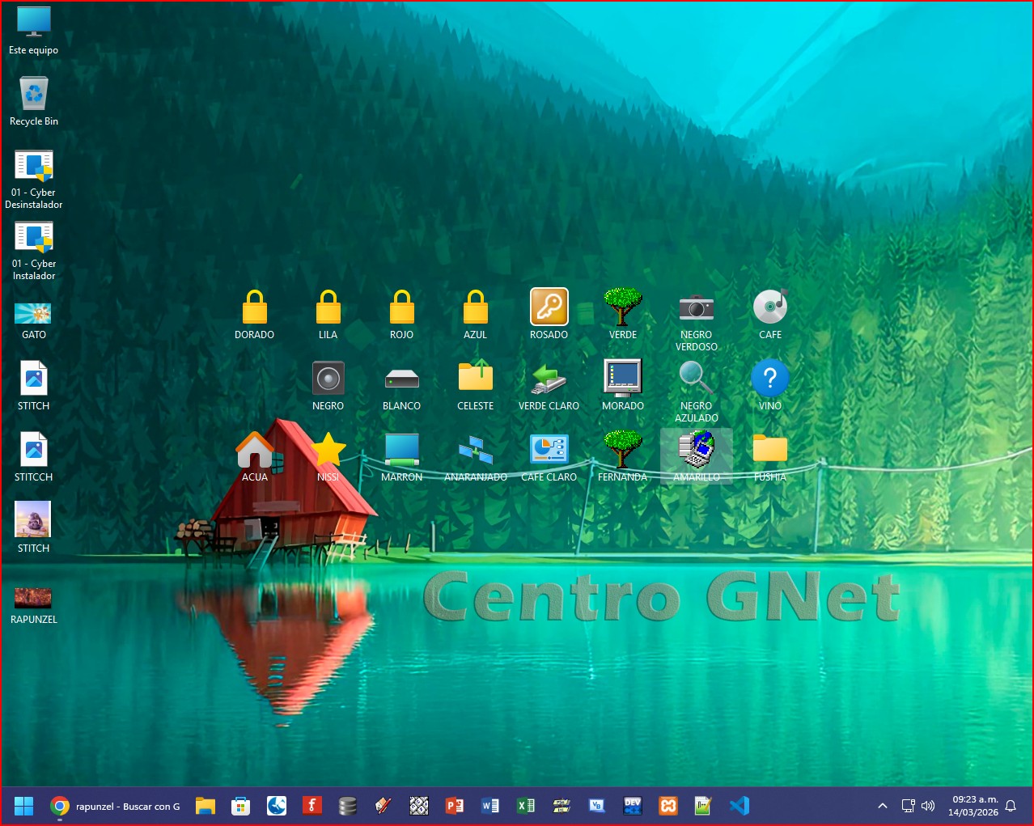The image size is (1034, 826).
Task: Select the NEGRO VERDOSO camera icon
Action: tap(696, 307)
